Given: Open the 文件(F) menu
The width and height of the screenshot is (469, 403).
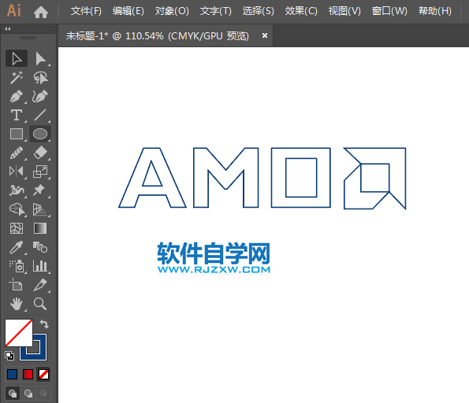Looking at the screenshot, I should click(86, 11).
